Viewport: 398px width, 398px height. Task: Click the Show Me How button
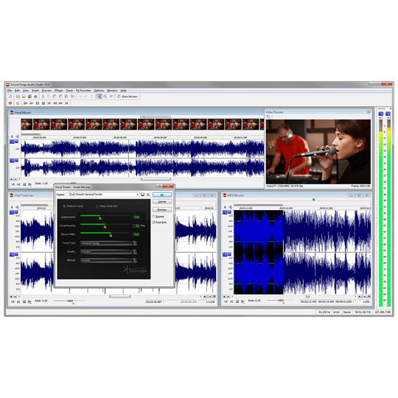128,97
